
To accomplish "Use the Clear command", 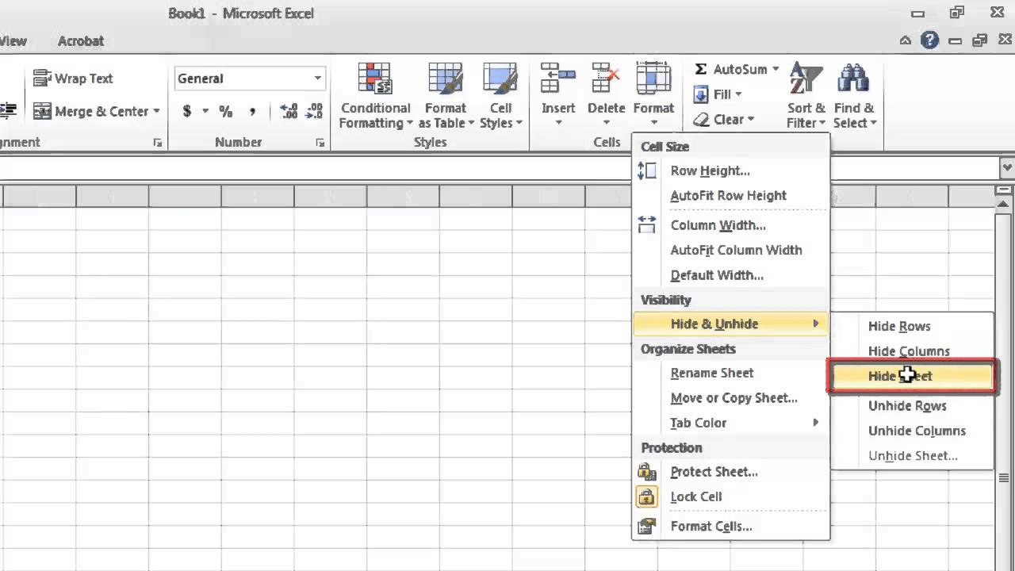I will [x=724, y=119].
